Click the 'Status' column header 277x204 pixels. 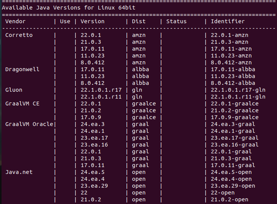(x=176, y=21)
